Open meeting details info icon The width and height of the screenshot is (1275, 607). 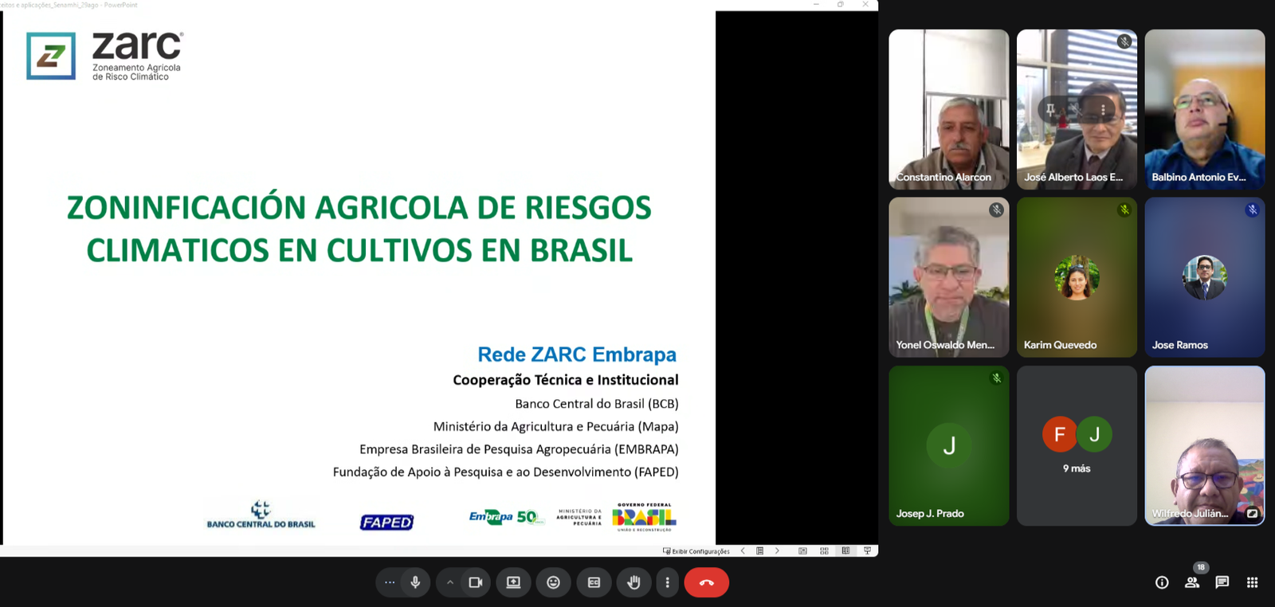click(x=1162, y=582)
